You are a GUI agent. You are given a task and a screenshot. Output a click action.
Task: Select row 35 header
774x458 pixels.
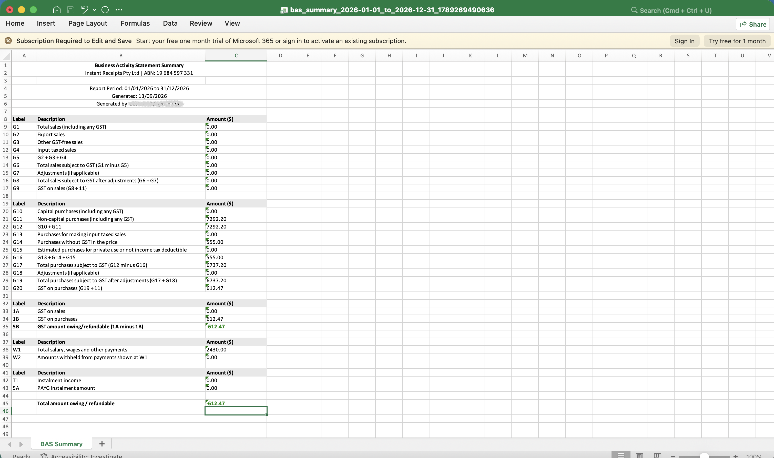point(6,327)
